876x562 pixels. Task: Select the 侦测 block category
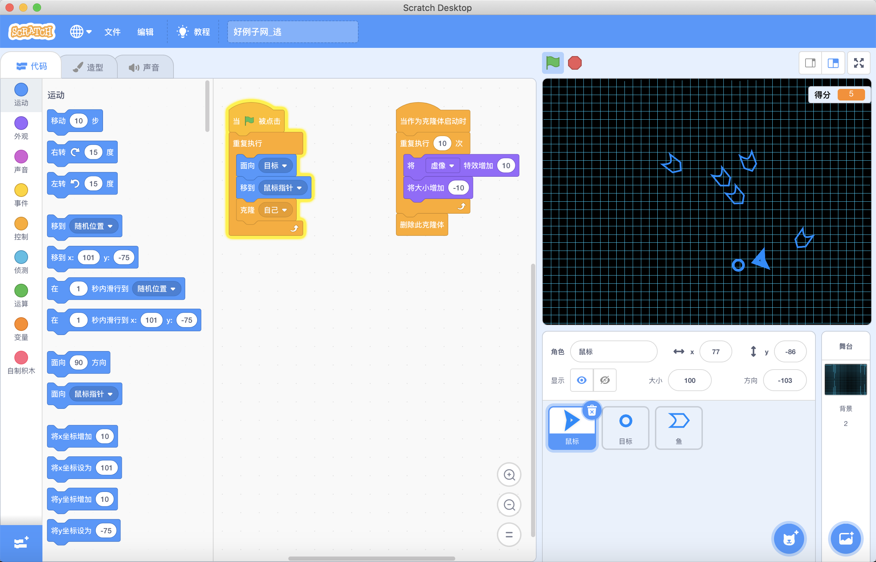[21, 263]
